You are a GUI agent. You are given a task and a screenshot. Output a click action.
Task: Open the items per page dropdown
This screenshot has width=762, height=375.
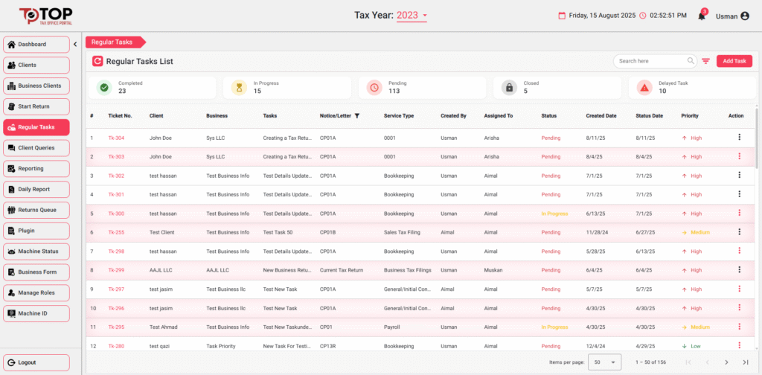pyautogui.click(x=604, y=362)
